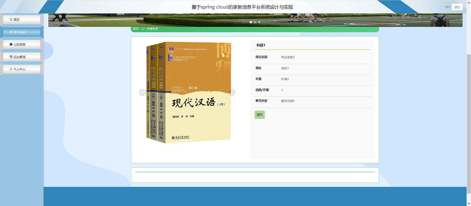471x206 pixels.
Task: Click the 预约 booking button
Action: click(259, 115)
